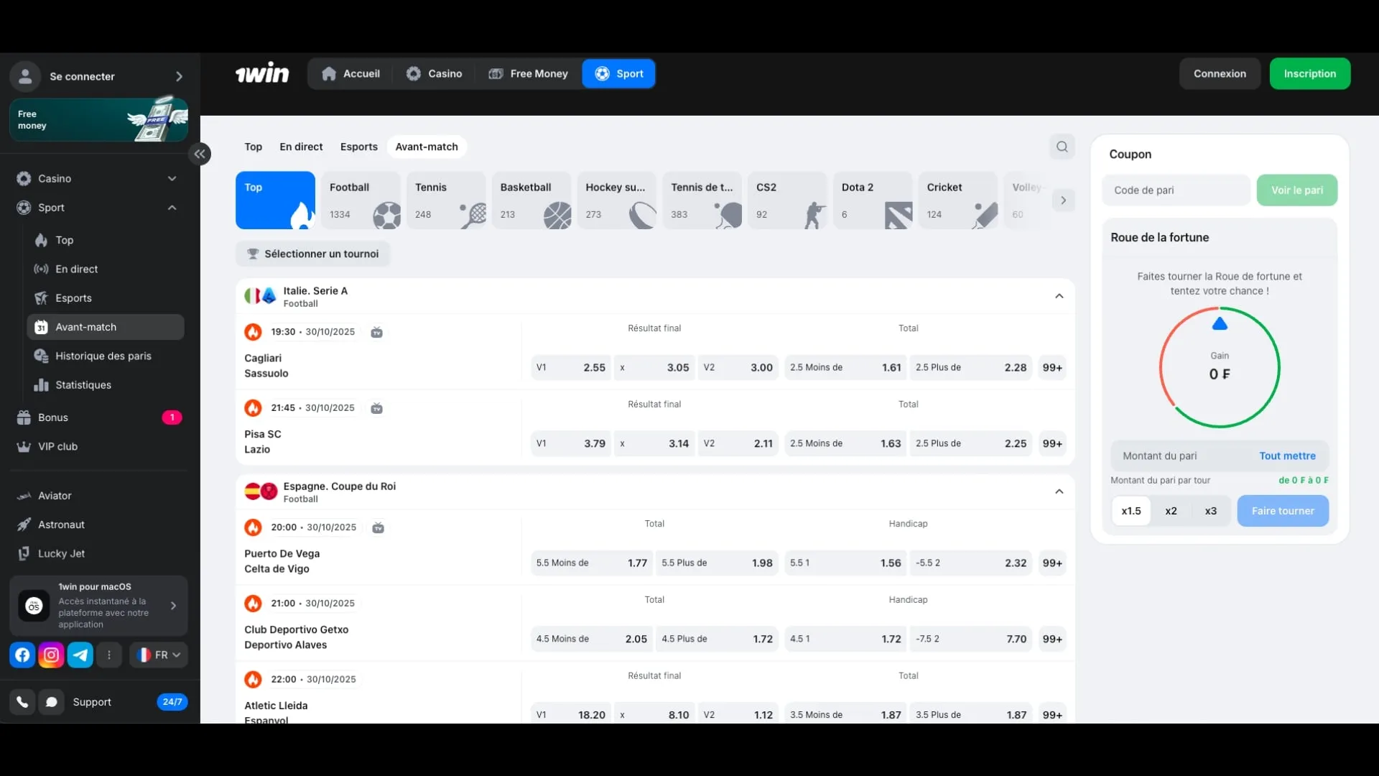Activate the Tout mettre option
Screen dimensions: 1379x776
point(1287,456)
